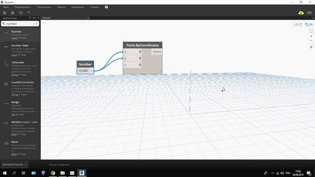The image size is (315, 177).
Task: Click Rand icon in library
Action: 6,143
